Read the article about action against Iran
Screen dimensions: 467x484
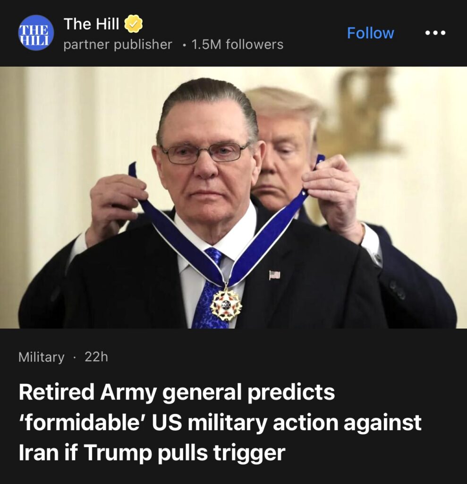coord(220,423)
